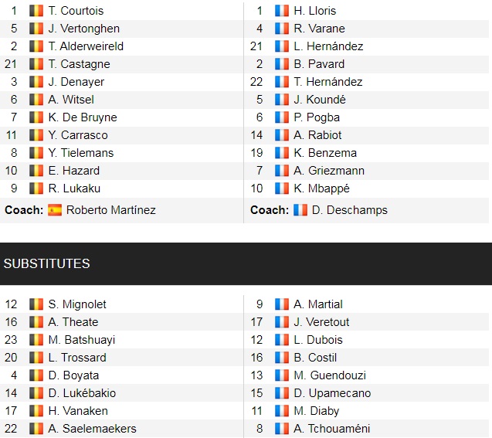Open coach Roberto Martínez profile
Viewport: 492px width, 438px height.
click(110, 210)
